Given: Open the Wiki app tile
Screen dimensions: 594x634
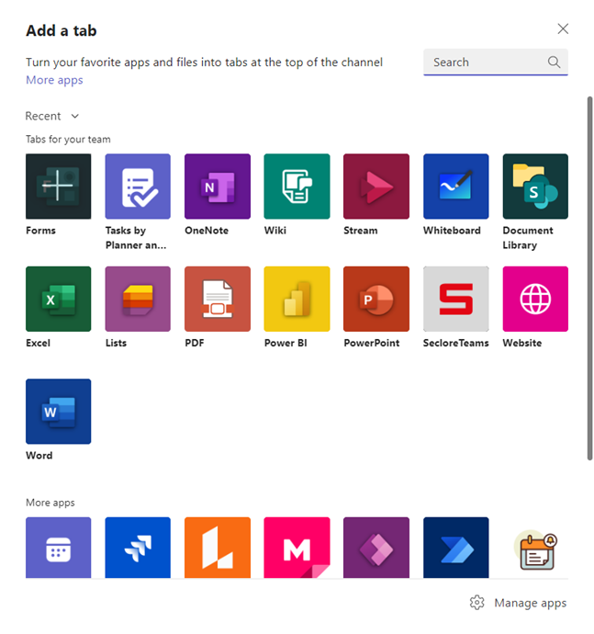Looking at the screenshot, I should (x=297, y=186).
